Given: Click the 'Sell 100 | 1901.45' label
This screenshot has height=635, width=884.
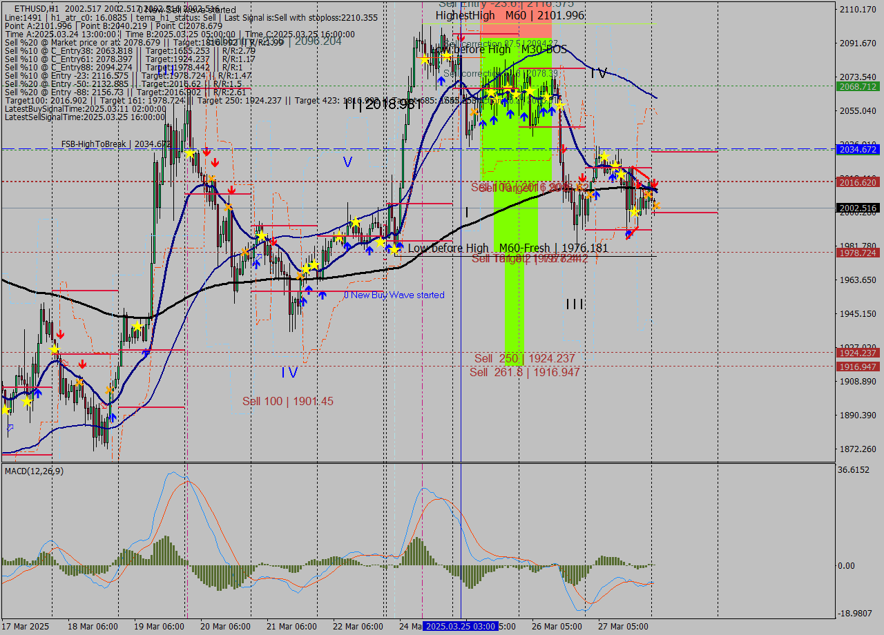Looking at the screenshot, I should 287,401.
